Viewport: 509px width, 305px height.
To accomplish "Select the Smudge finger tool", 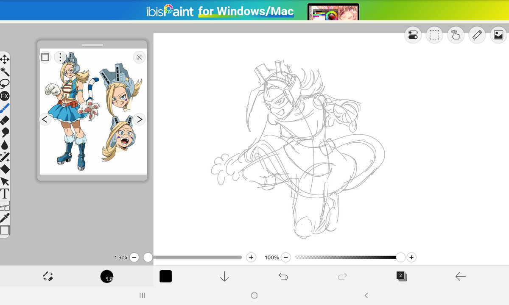I will click(4, 133).
